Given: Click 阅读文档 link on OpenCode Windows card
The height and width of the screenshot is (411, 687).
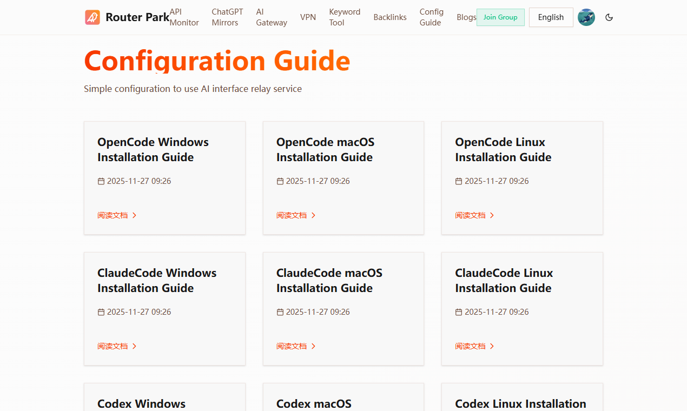Looking at the screenshot, I should [113, 215].
